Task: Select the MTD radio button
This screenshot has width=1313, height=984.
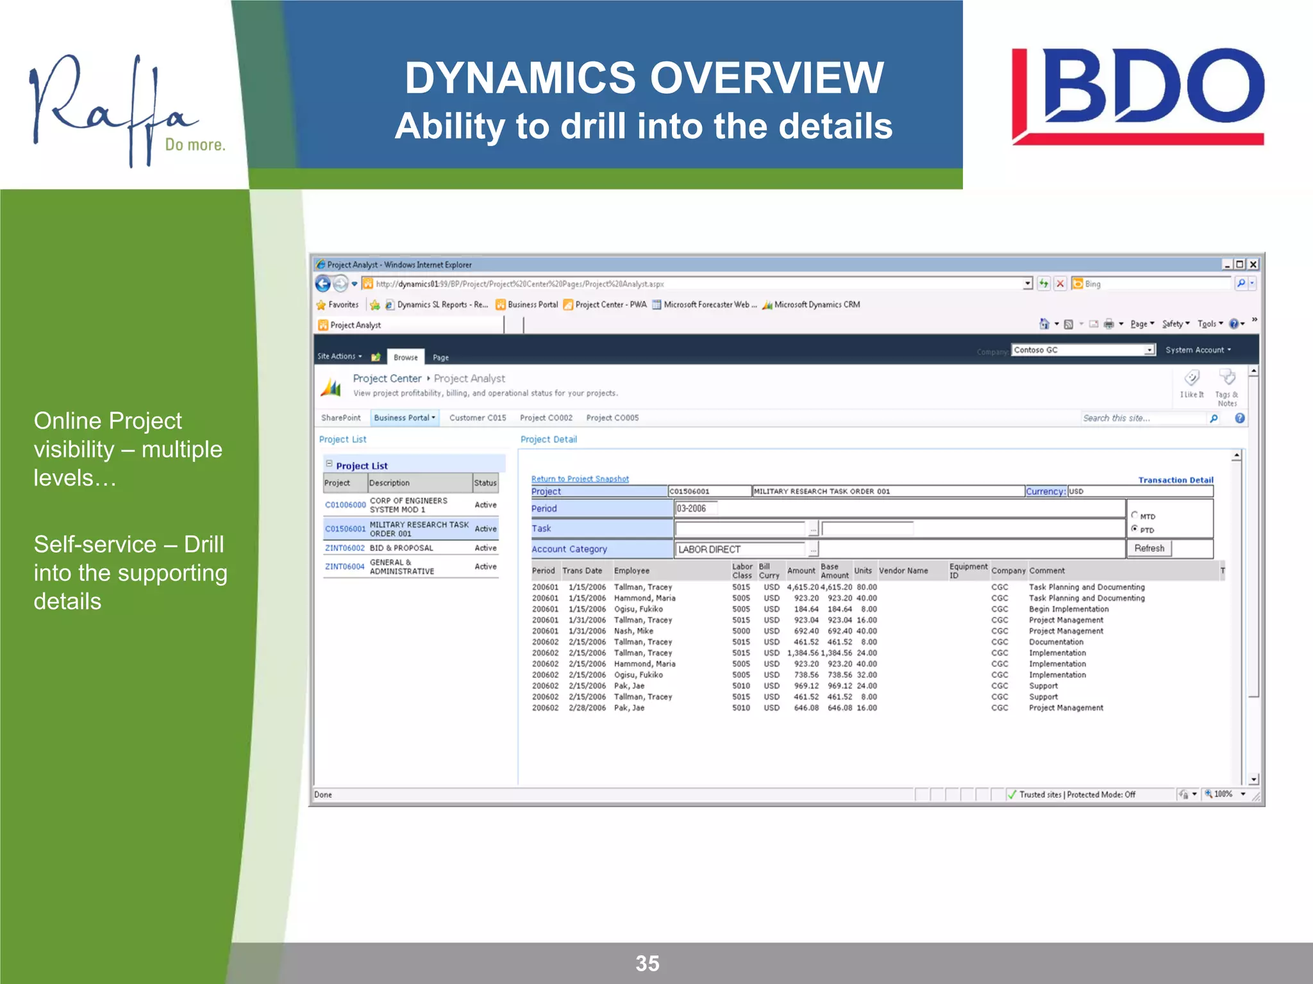Action: [x=1134, y=515]
